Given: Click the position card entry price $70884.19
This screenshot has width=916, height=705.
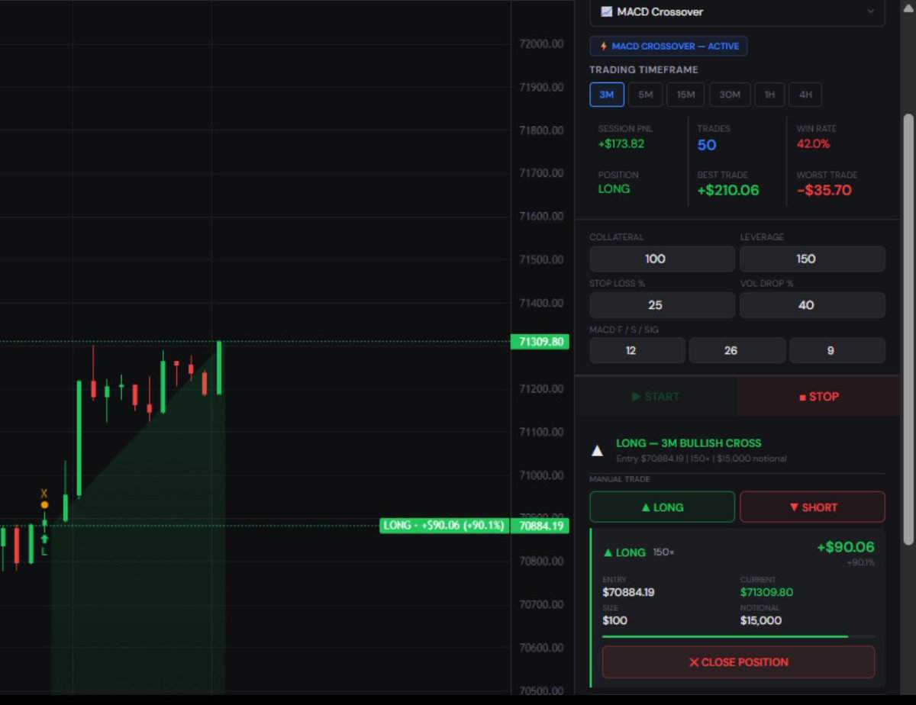Looking at the screenshot, I should [628, 592].
